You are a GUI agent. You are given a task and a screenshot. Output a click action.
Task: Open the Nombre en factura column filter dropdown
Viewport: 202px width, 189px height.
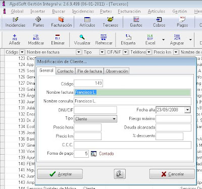click(x=79, y=52)
